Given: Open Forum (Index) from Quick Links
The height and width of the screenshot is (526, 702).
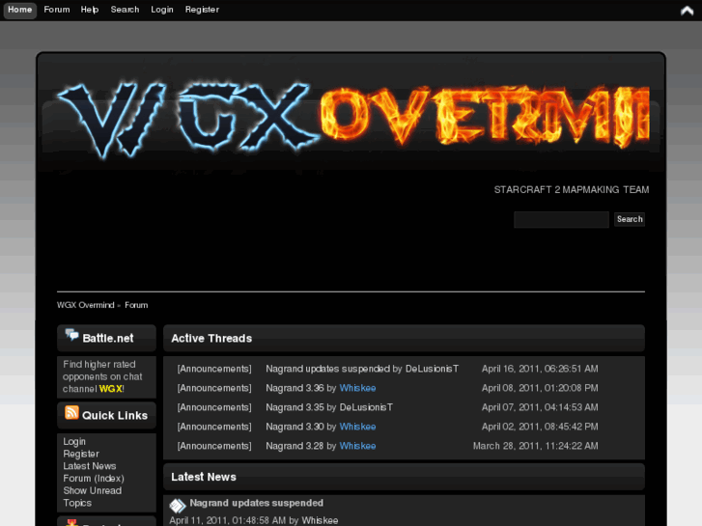Looking at the screenshot, I should point(94,478).
